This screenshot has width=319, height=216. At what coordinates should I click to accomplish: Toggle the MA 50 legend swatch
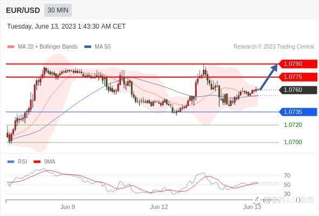click(88, 47)
